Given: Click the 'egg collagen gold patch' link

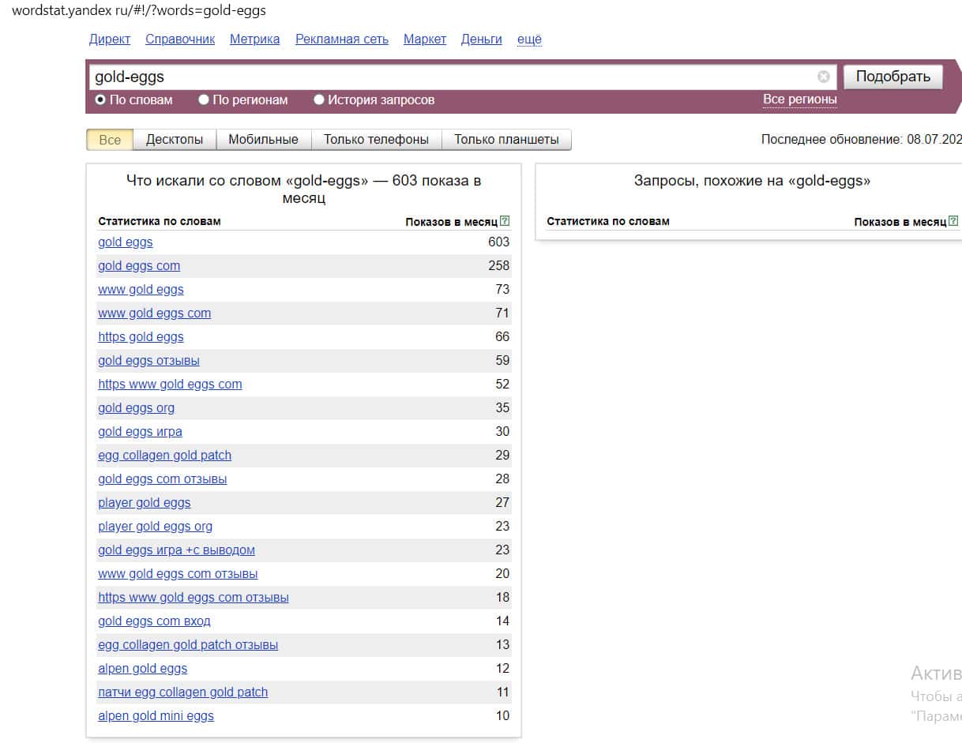Looking at the screenshot, I should 164,456.
